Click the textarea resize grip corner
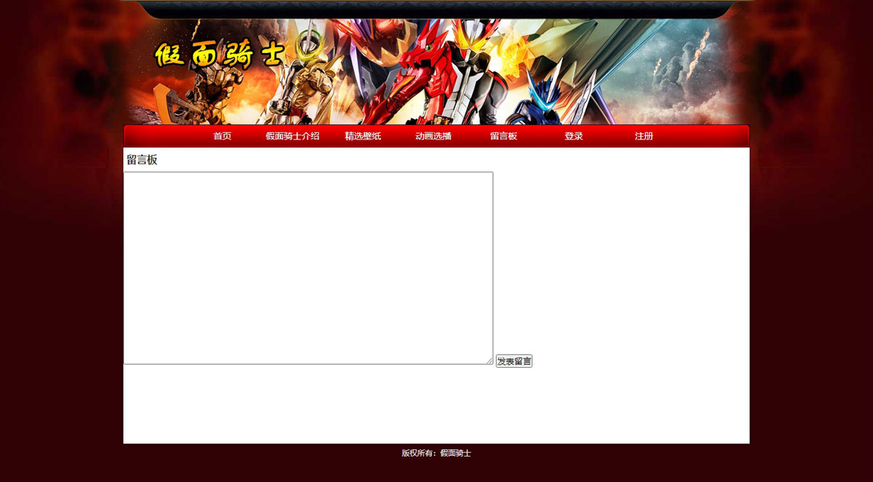873x482 pixels. [490, 361]
